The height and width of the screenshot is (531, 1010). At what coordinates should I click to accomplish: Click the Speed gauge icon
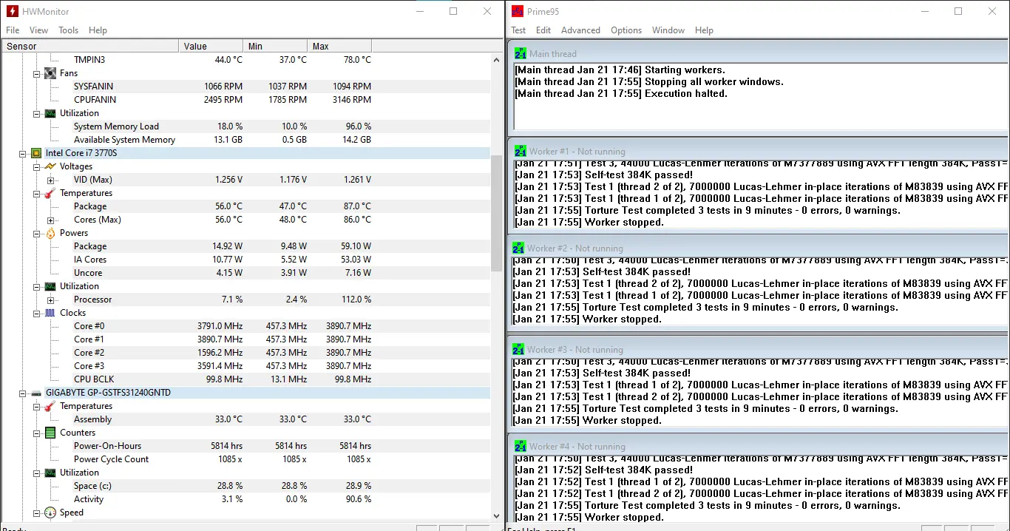click(x=50, y=513)
